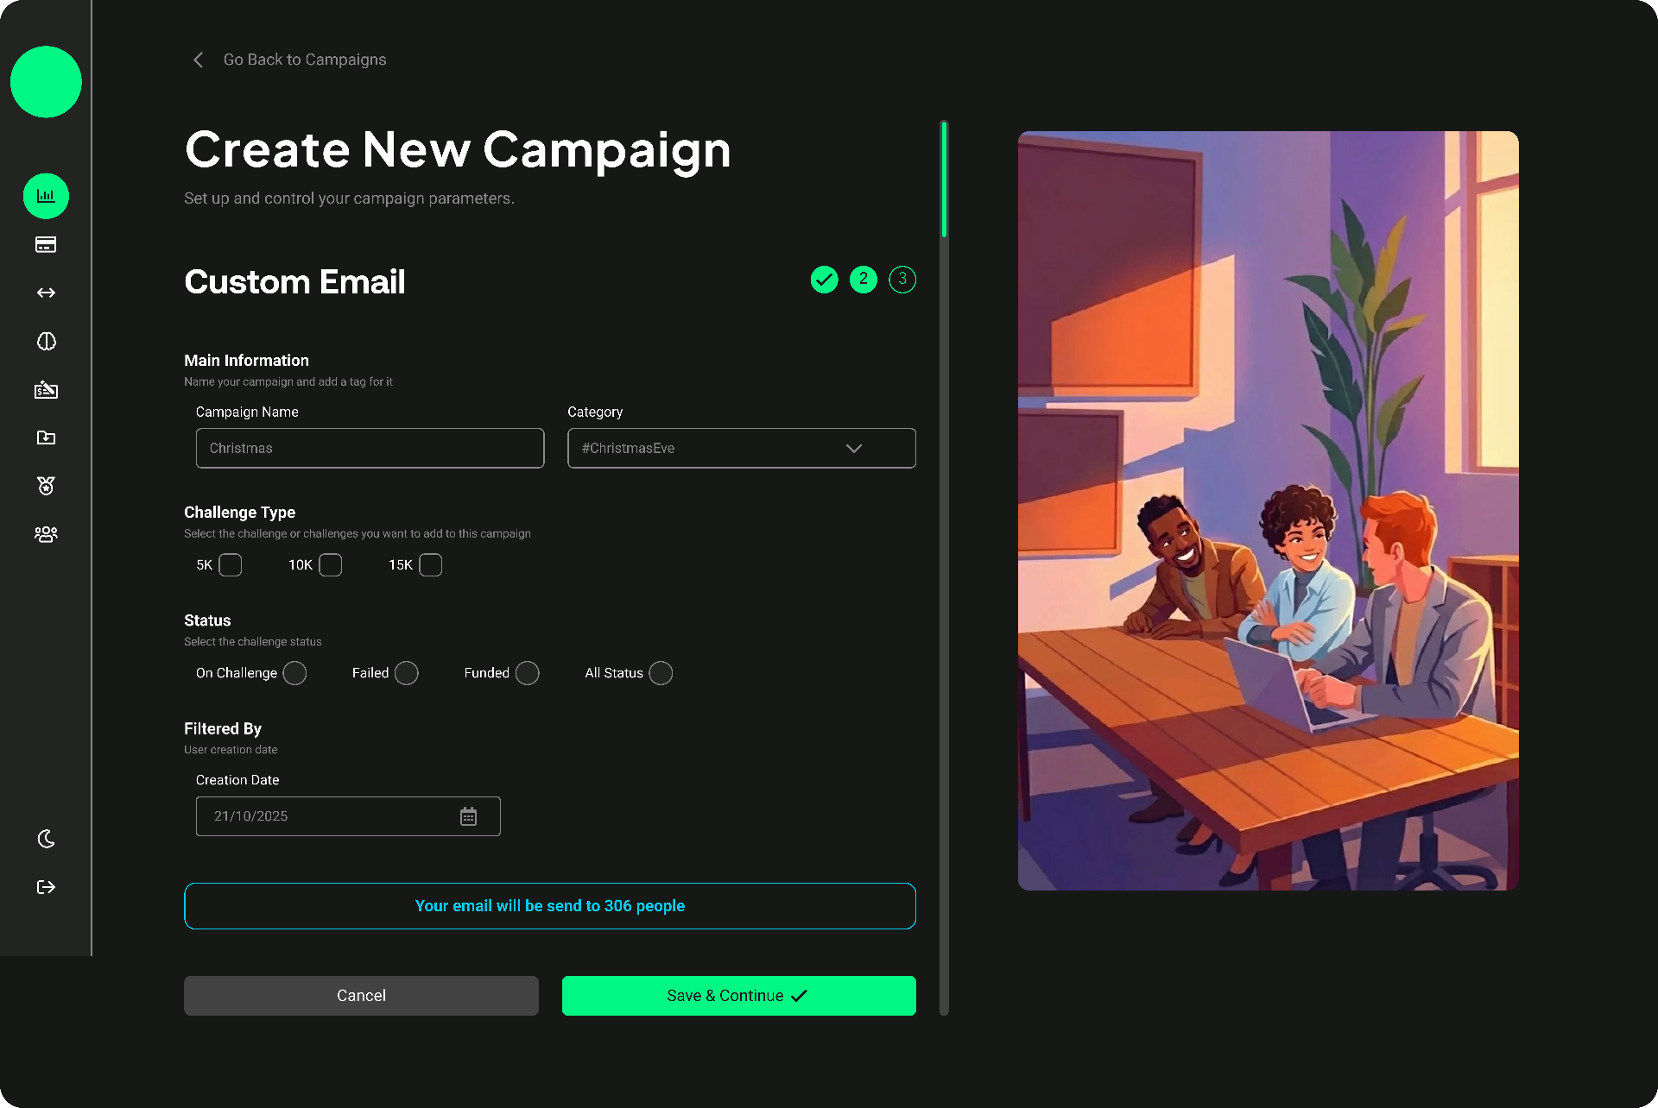Click the two-way arrows transfer icon

pyautogui.click(x=46, y=293)
